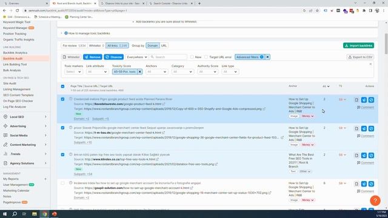Switch to the For review tab
The image size is (388, 218).
[74, 45]
